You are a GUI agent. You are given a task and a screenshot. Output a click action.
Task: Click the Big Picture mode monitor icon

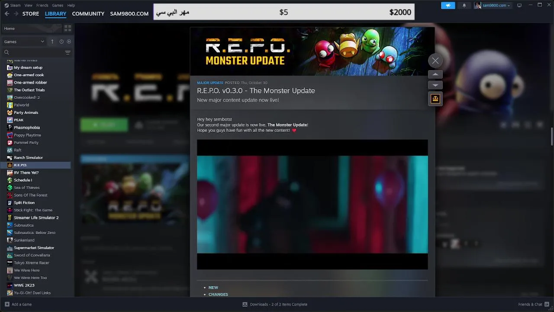click(x=519, y=5)
